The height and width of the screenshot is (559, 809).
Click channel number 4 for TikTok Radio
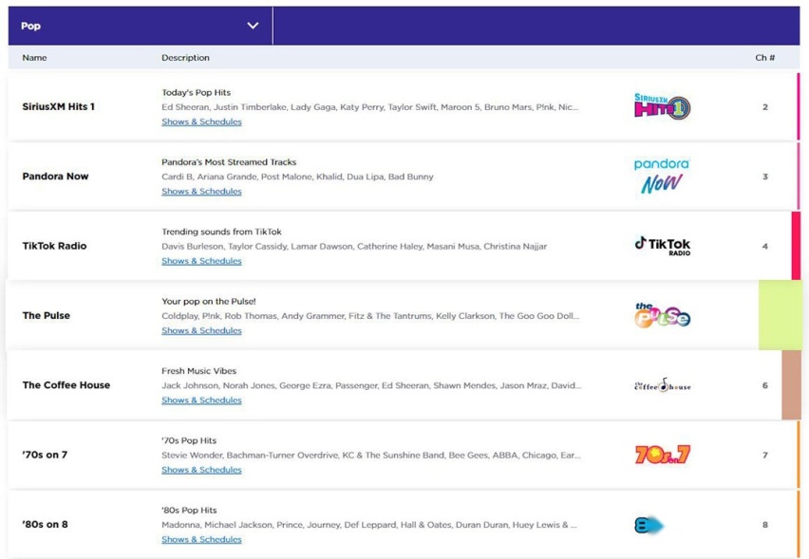(765, 247)
